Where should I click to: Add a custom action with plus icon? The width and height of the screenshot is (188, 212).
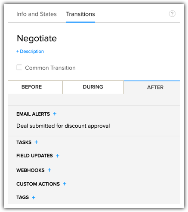(x=65, y=184)
